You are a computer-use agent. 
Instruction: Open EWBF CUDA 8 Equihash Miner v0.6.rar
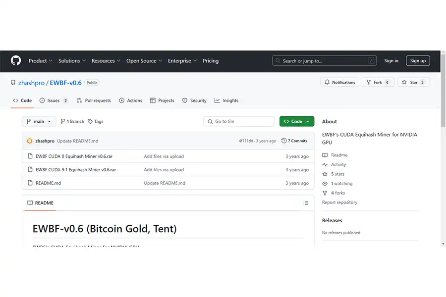tap(74, 156)
